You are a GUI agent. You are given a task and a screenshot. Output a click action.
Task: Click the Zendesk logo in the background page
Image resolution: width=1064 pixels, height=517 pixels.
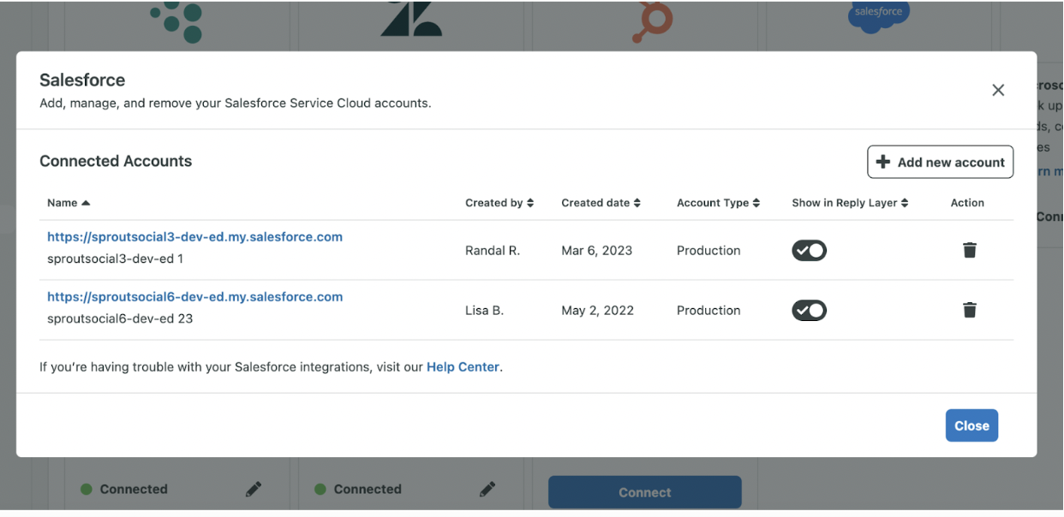click(x=411, y=19)
